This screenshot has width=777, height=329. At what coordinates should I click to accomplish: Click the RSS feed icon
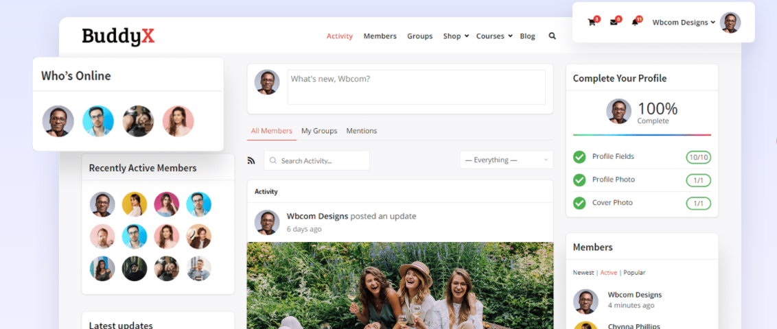[x=251, y=160]
